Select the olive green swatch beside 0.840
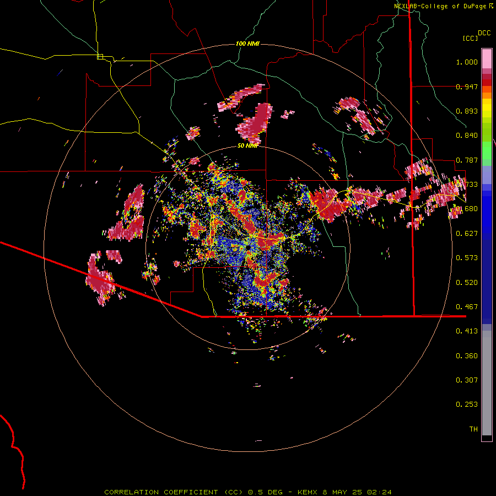The width and height of the screenshot is (496, 496). click(x=487, y=132)
